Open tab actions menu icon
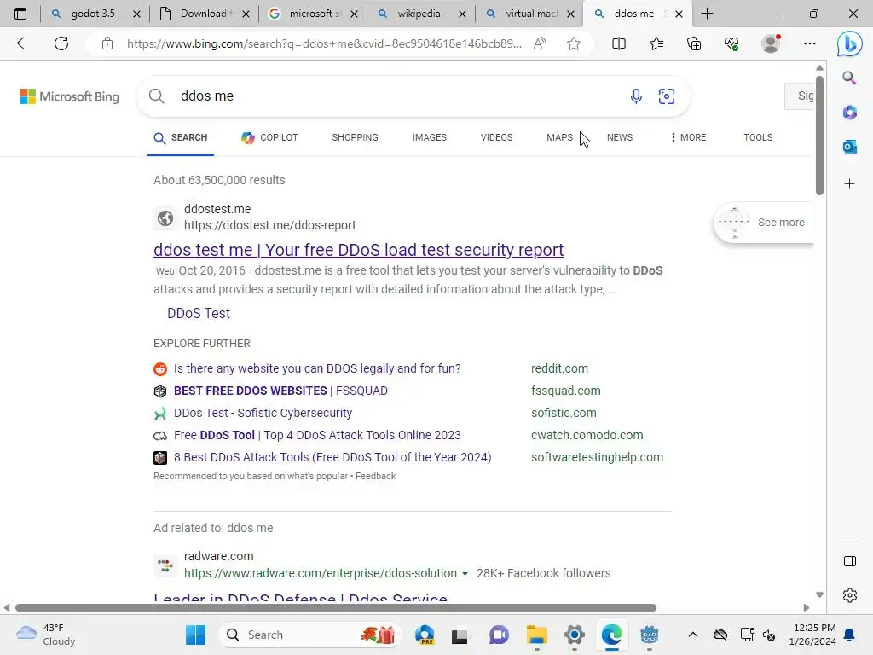The width and height of the screenshot is (873, 655). click(20, 14)
